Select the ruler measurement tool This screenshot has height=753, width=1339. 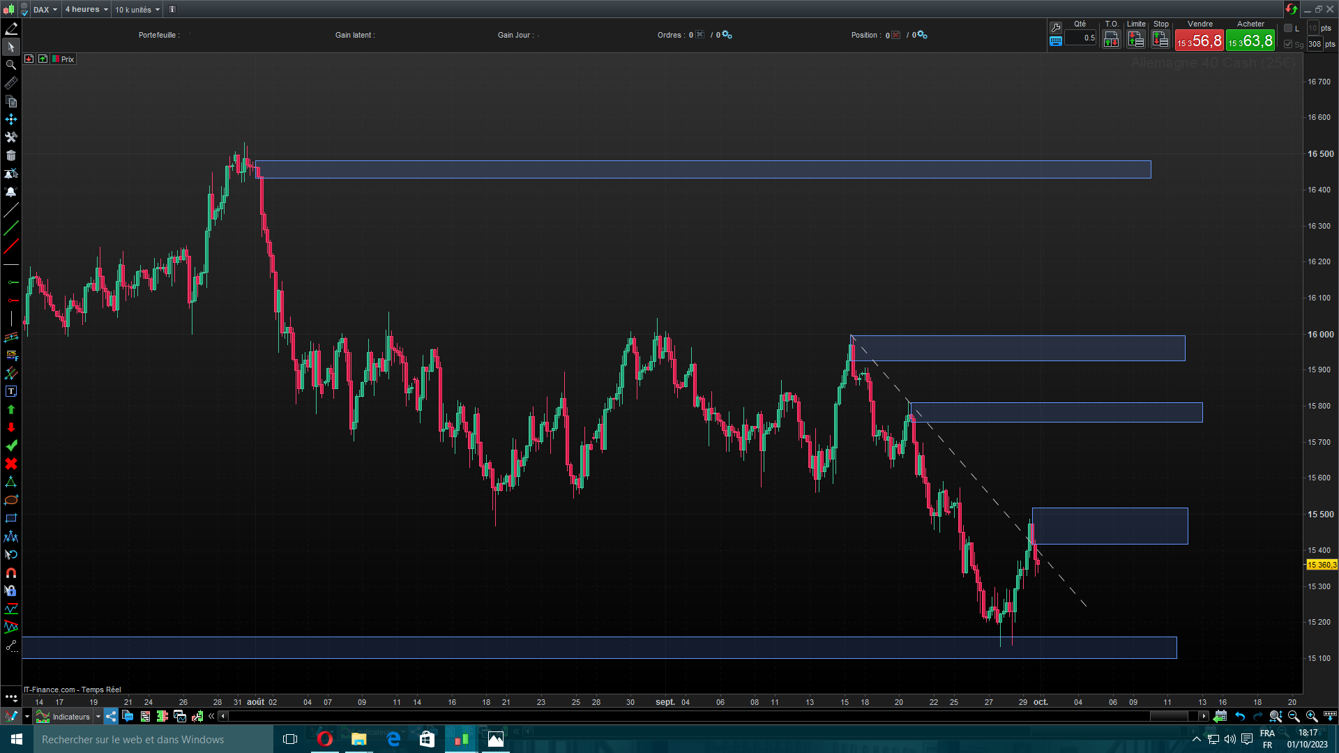coord(10,83)
